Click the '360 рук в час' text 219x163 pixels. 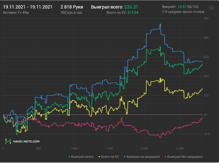coord(71,13)
